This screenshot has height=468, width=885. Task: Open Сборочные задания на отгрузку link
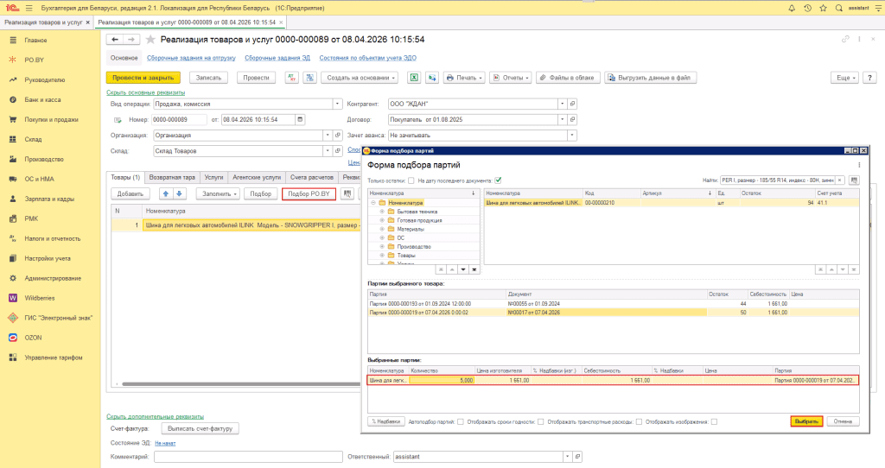click(x=191, y=58)
